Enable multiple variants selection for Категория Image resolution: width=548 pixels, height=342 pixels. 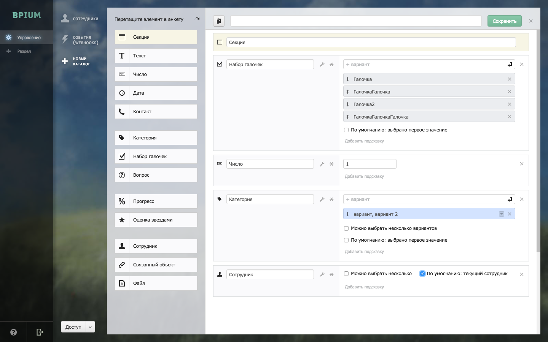tap(346, 228)
